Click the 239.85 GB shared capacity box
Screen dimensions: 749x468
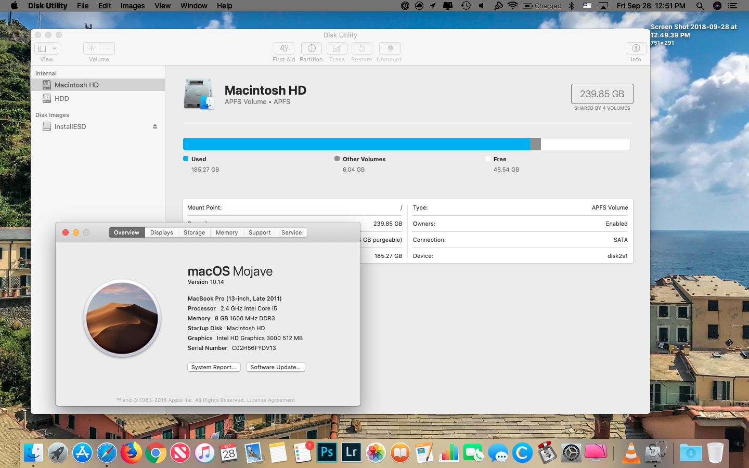click(x=602, y=94)
